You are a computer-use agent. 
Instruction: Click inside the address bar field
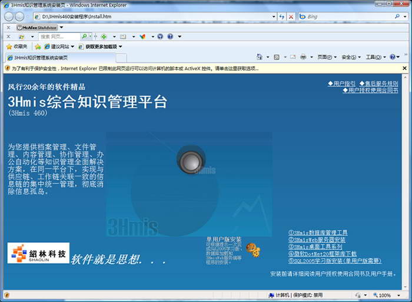pos(154,16)
